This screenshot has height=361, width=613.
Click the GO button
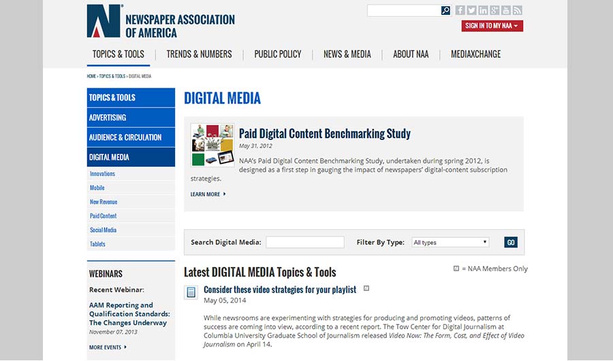pos(511,242)
